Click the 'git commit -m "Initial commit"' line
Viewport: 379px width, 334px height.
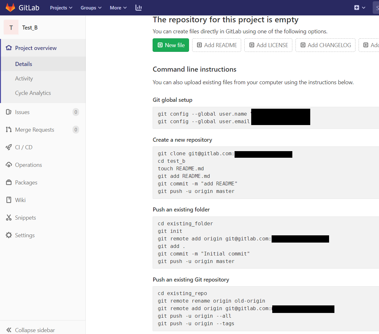pos(204,254)
